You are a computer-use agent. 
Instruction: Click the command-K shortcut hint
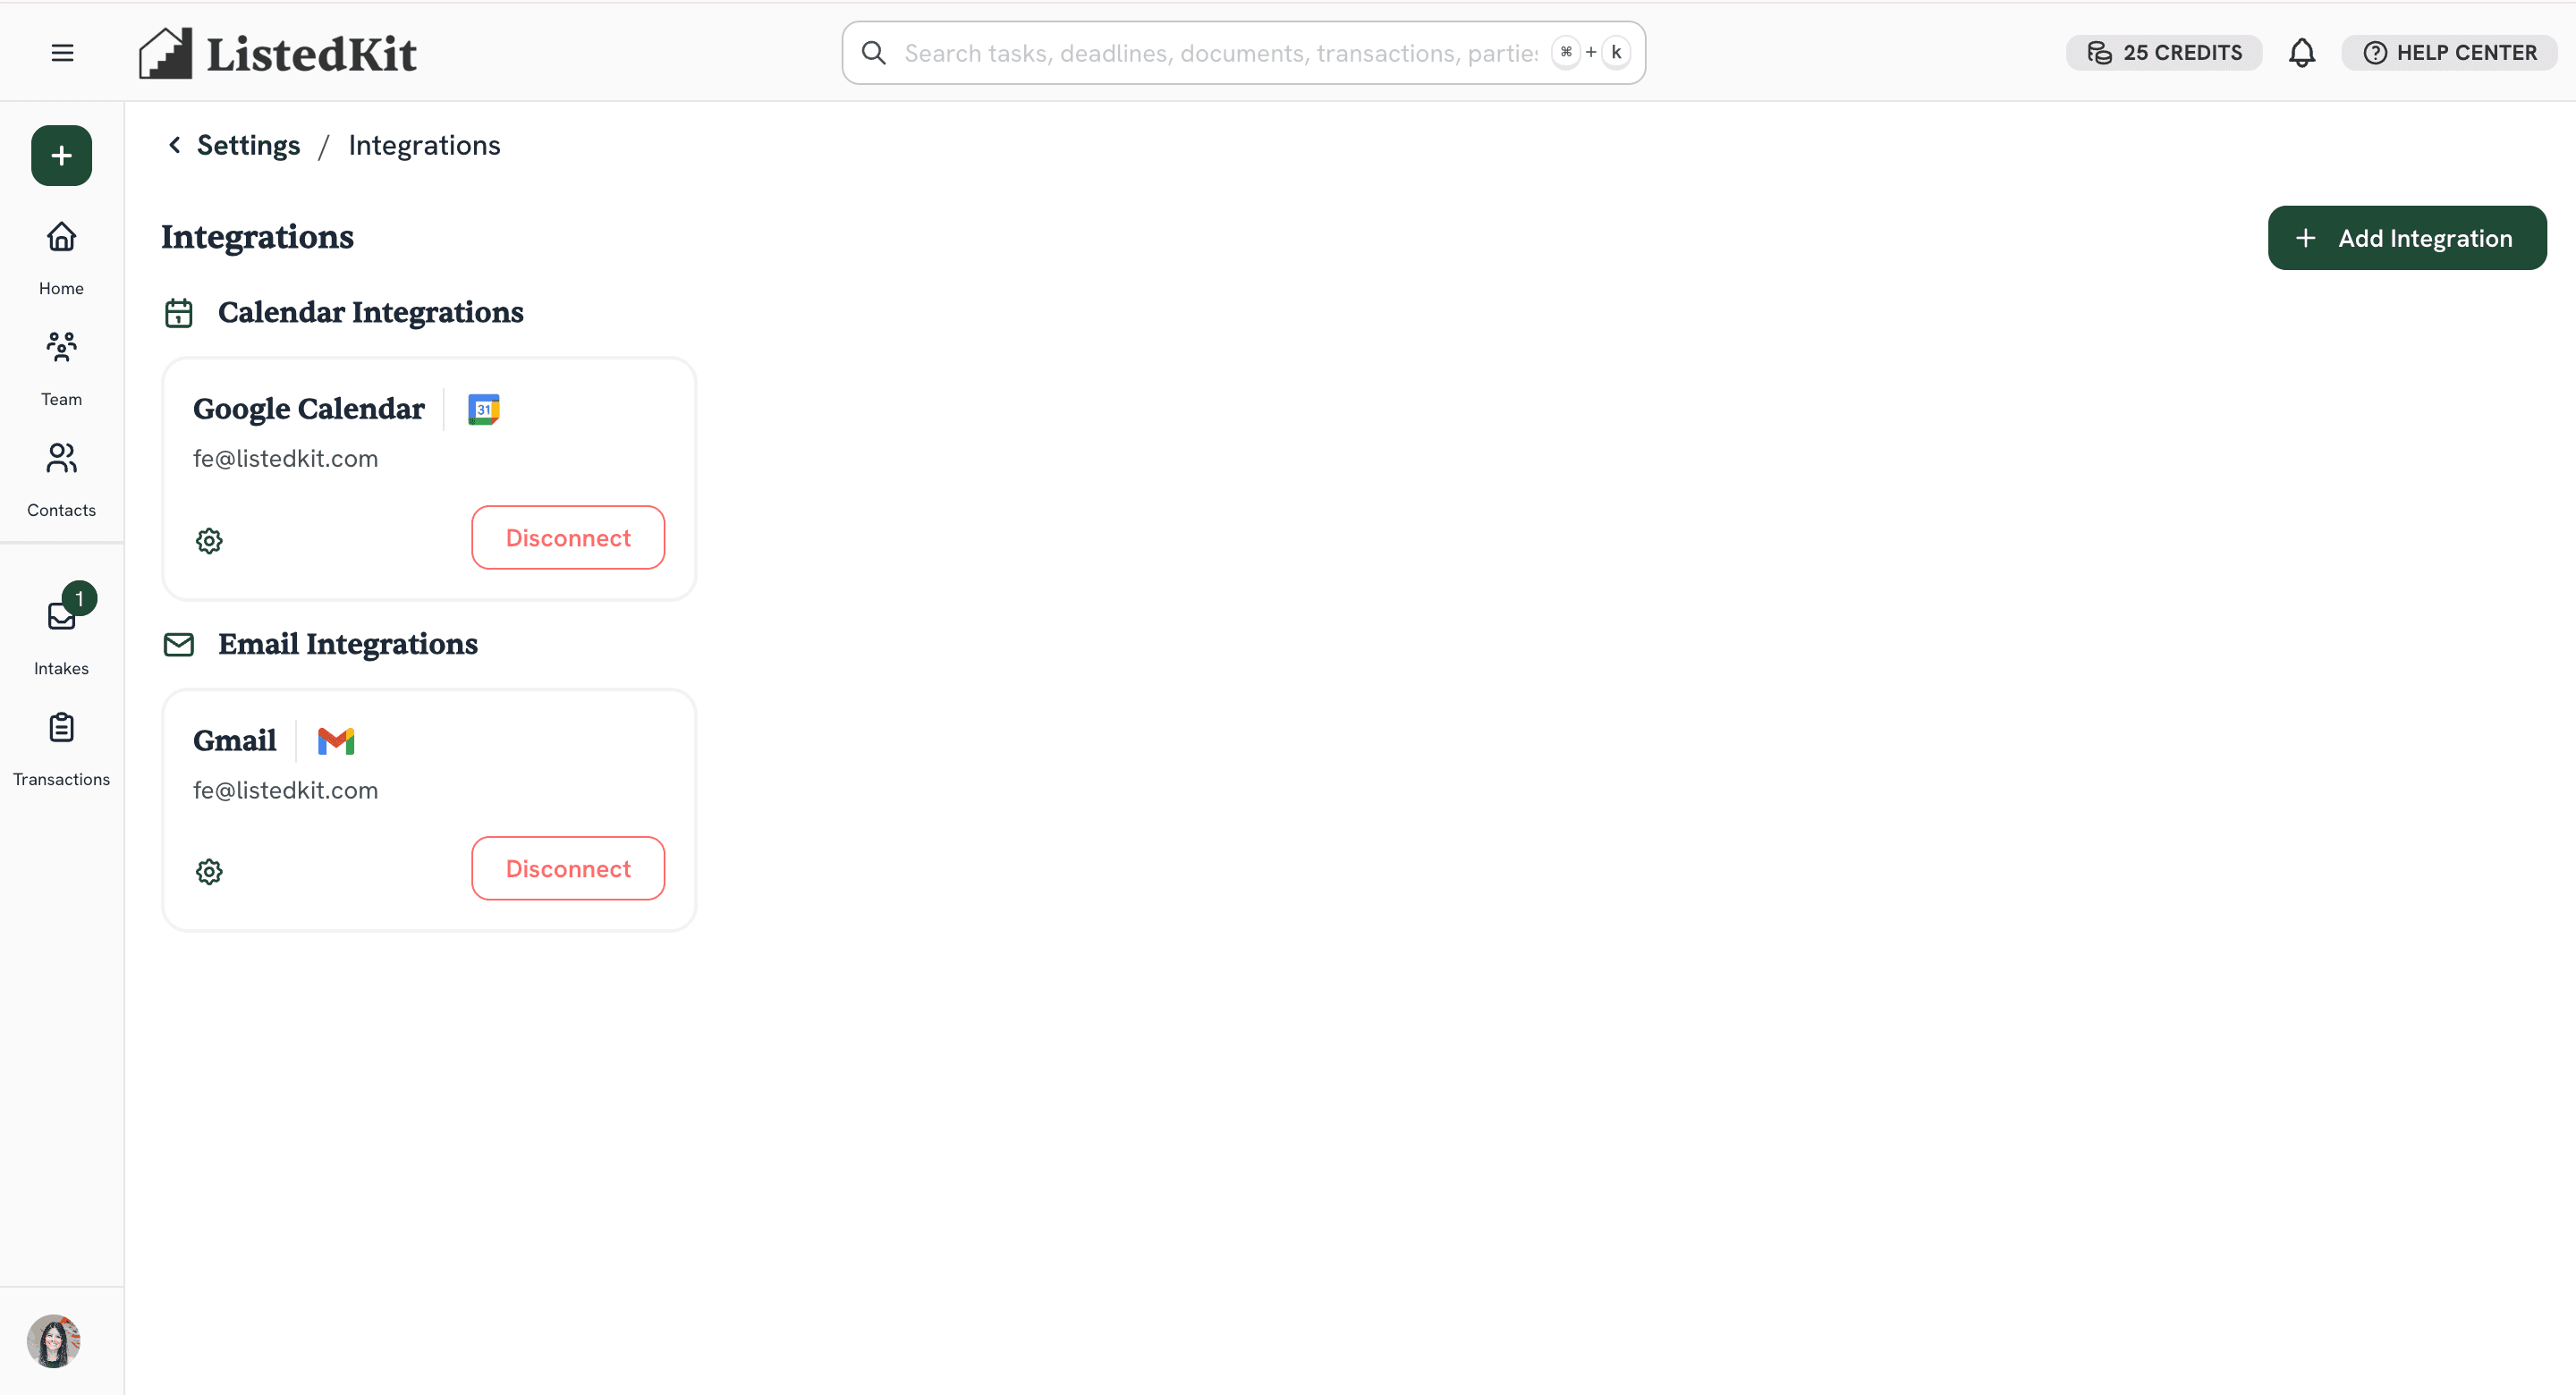coord(1590,52)
